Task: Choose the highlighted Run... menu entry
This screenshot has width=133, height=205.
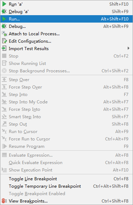Action: coord(66,19)
